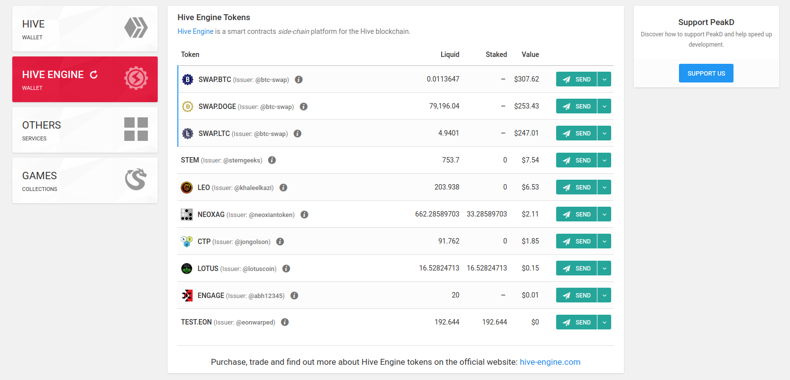Open the SWAP.LTC send options dropdown
Image resolution: width=790 pixels, height=380 pixels.
point(604,133)
